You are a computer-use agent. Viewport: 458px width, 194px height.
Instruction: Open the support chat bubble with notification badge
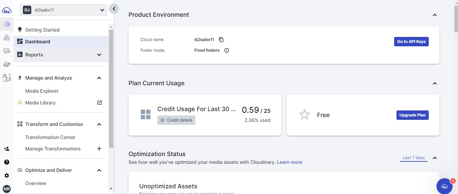(x=444, y=186)
